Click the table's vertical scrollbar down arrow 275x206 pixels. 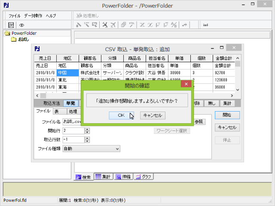click(x=238, y=90)
